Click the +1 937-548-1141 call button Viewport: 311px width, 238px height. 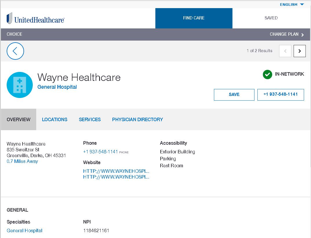[x=281, y=95]
